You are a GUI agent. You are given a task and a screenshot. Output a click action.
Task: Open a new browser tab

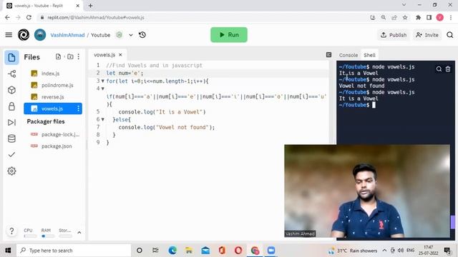(x=90, y=6)
